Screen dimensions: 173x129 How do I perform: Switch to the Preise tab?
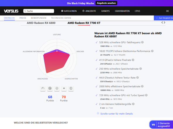23,18
